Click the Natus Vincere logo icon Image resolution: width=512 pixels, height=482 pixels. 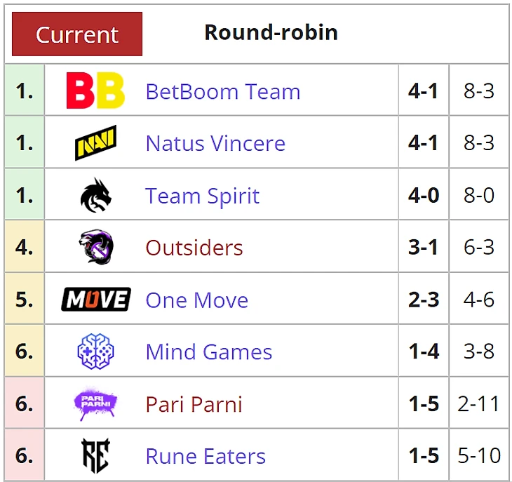[95, 143]
